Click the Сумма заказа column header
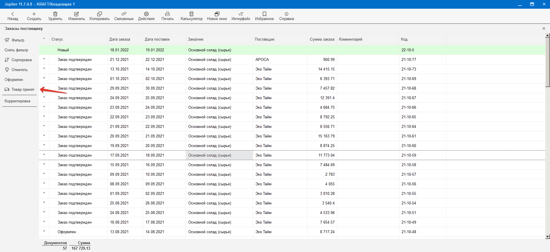Image resolution: width=550 pixels, height=252 pixels. click(322, 39)
